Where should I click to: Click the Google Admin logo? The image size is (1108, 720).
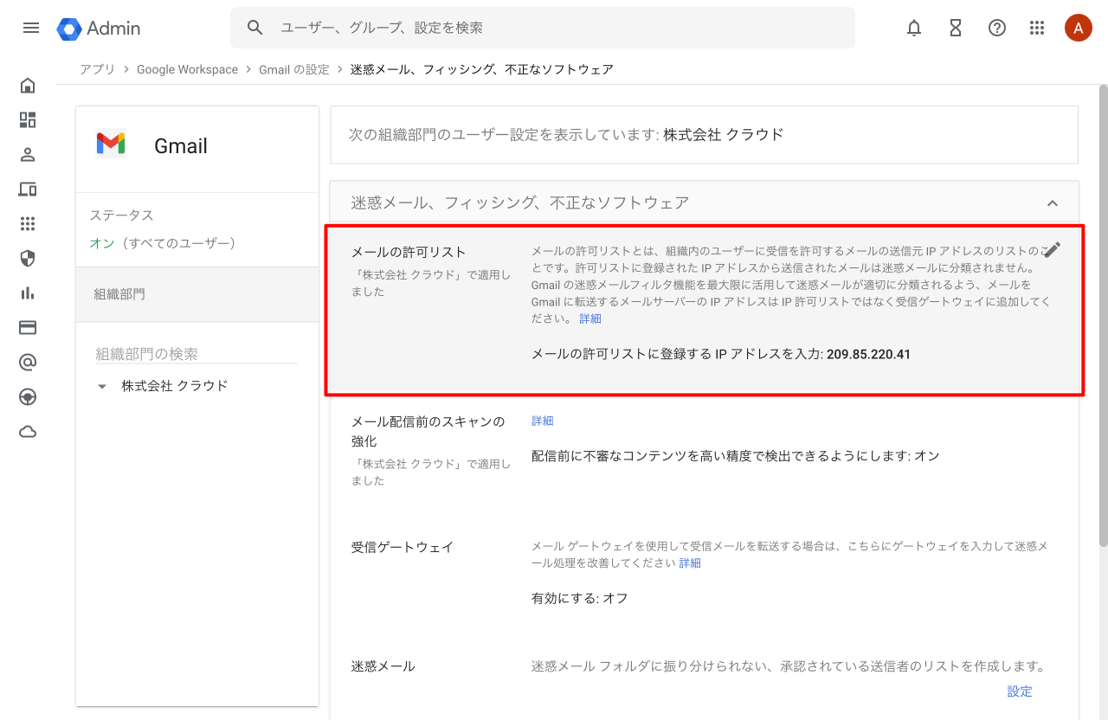pyautogui.click(x=99, y=29)
